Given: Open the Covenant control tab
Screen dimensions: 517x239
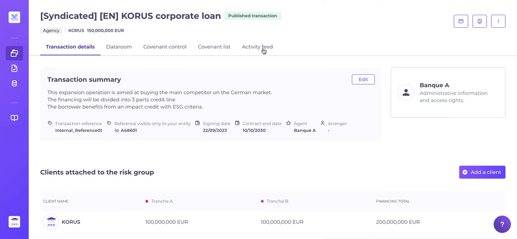Looking at the screenshot, I should (x=165, y=47).
